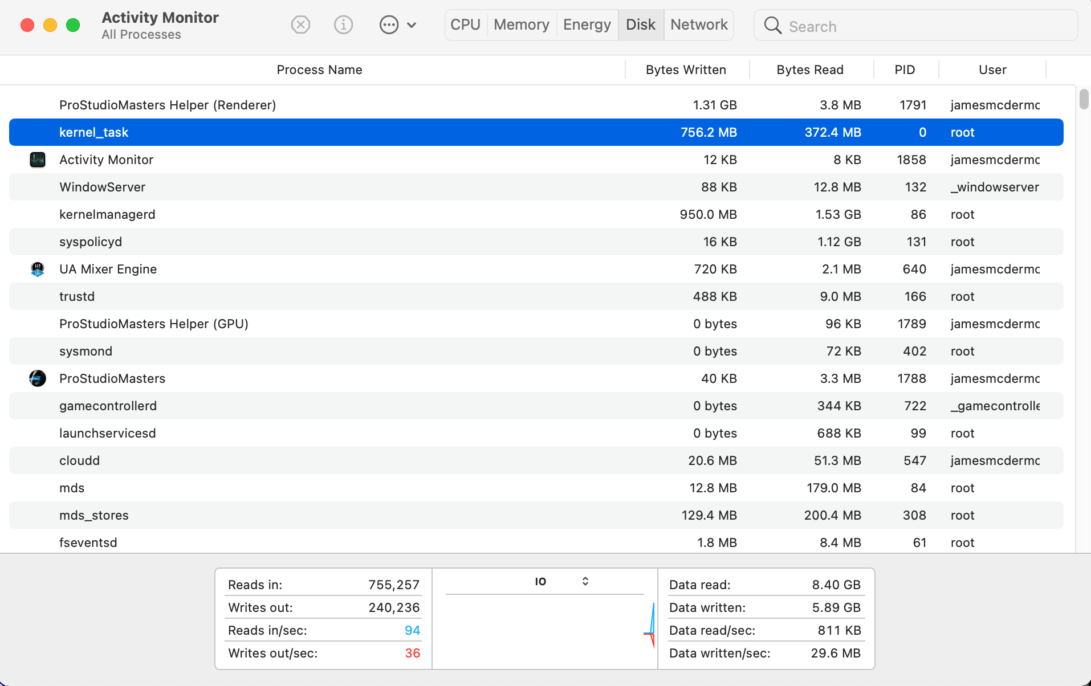The width and height of the screenshot is (1091, 686).
Task: Click the Writes out value 240,236
Action: pyautogui.click(x=394, y=607)
